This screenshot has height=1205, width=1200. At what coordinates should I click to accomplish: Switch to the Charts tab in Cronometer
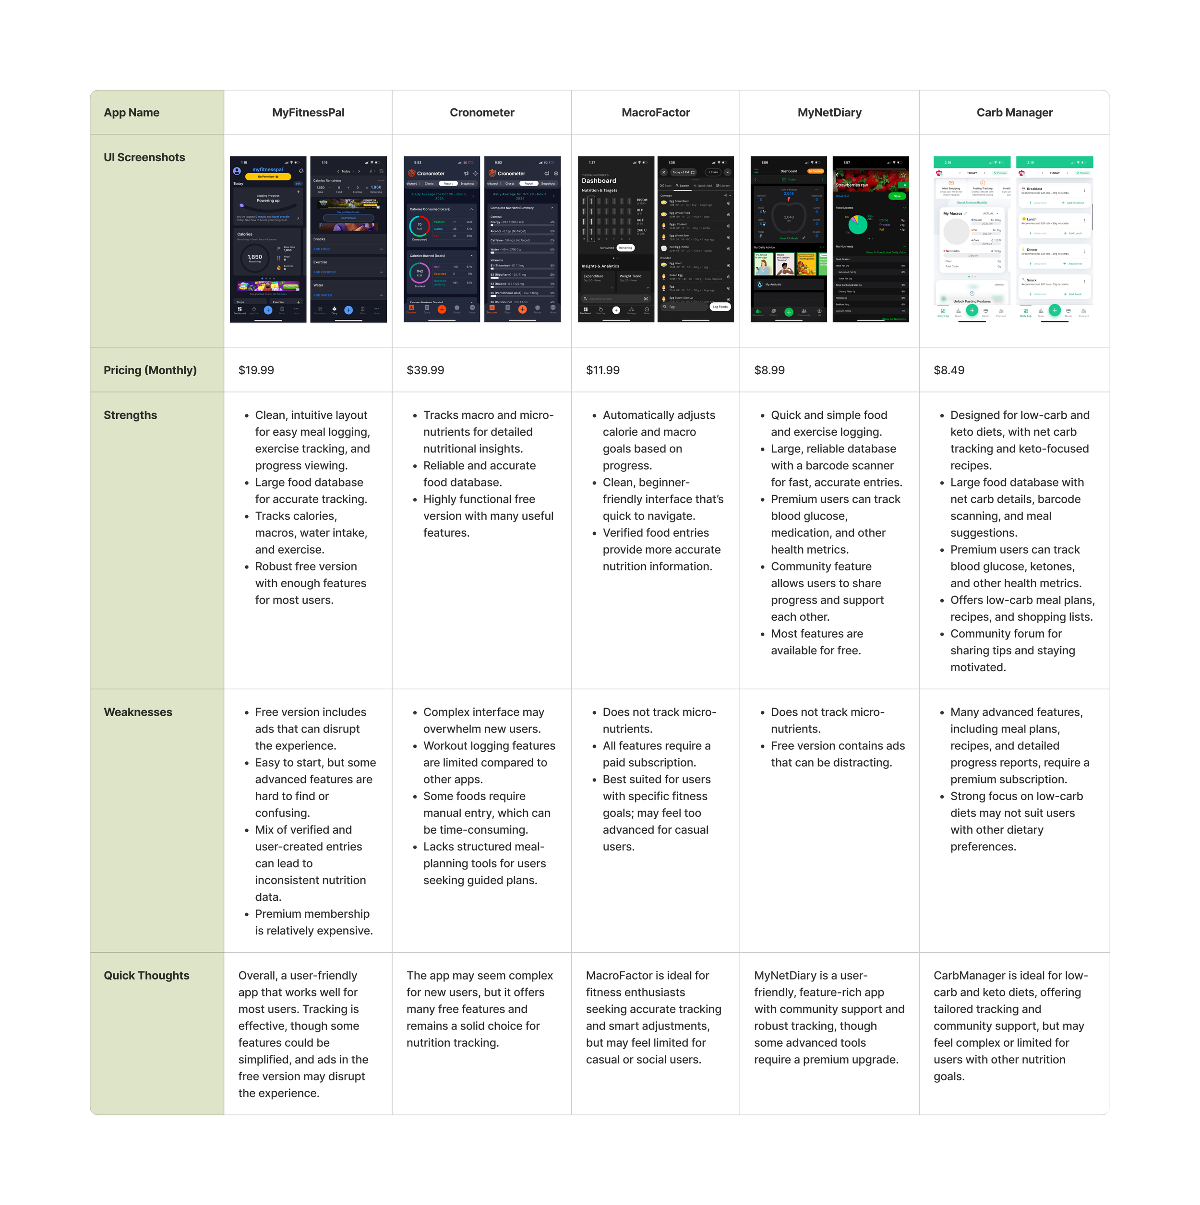pyautogui.click(x=429, y=183)
